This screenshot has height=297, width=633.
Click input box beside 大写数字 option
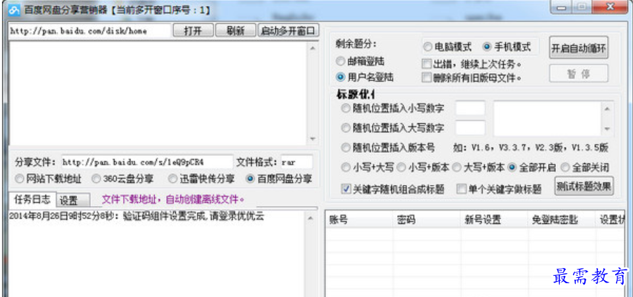tap(470, 128)
